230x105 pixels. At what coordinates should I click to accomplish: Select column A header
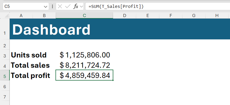point(21,16)
